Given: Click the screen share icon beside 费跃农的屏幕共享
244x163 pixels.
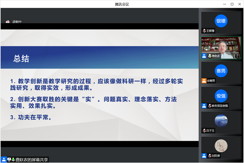Looking at the screenshot, I should click(x=9, y=159).
